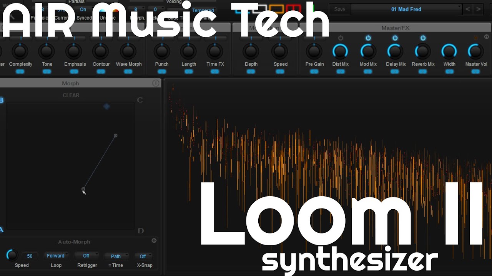Click the link icon under Pre Gain
This screenshot has width=492, height=276.
[314, 71]
